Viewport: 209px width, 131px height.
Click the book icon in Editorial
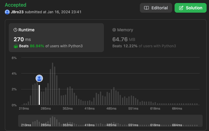pos(146,8)
